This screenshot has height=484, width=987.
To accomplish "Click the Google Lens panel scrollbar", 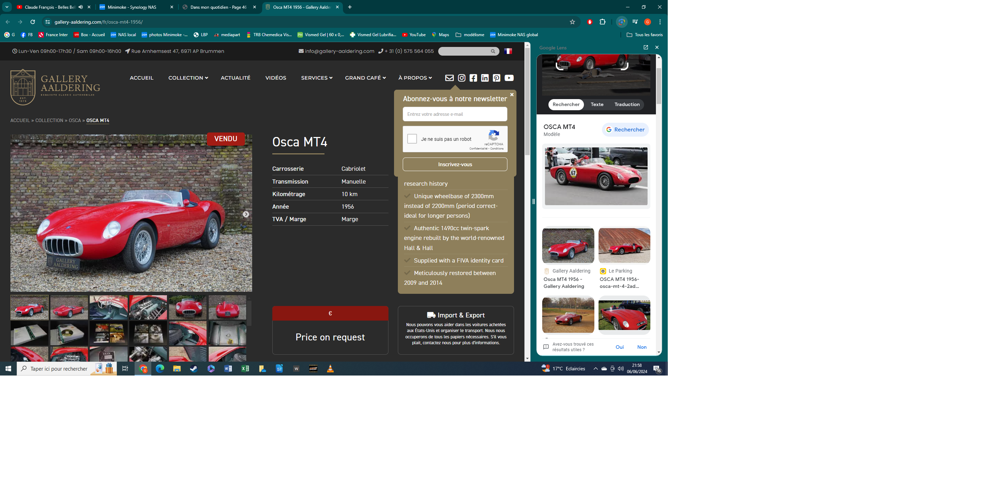I will point(659,86).
